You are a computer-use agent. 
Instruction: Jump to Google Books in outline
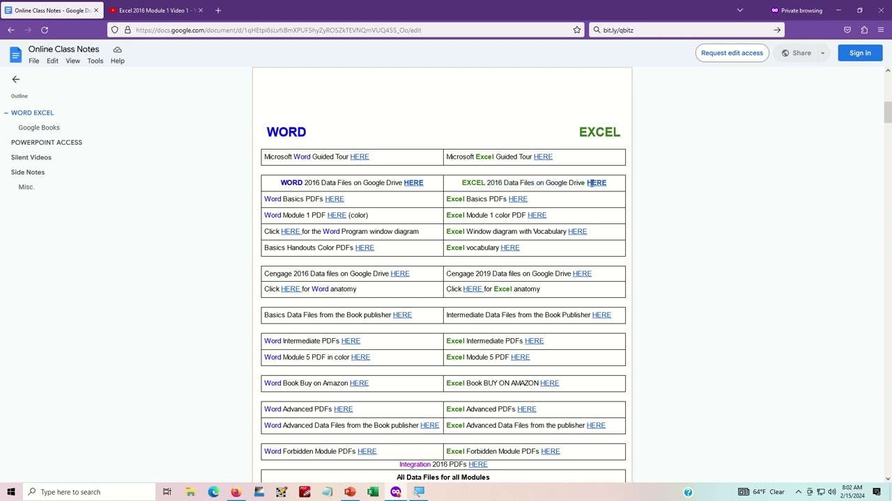[39, 128]
